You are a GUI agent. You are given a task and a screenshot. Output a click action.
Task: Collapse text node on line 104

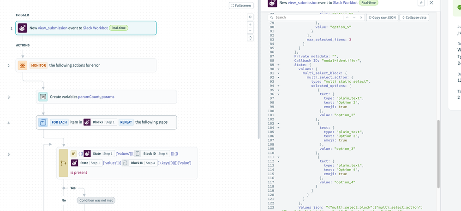tap(278, 128)
